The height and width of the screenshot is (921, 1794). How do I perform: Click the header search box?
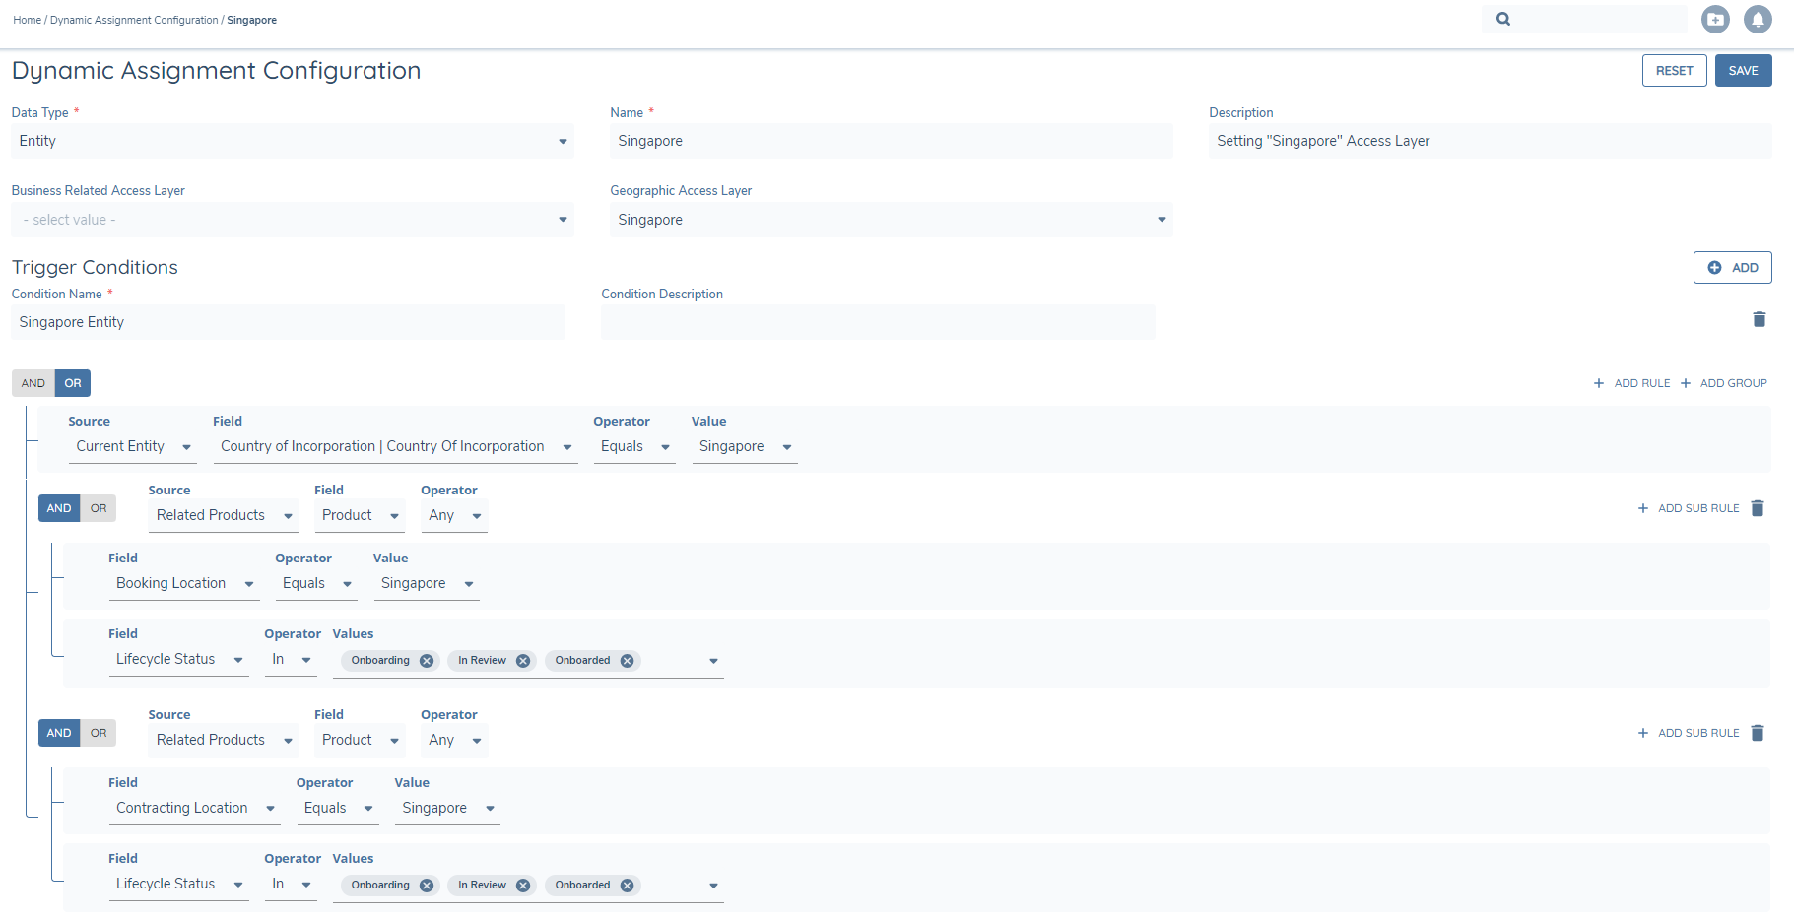coord(1584,19)
